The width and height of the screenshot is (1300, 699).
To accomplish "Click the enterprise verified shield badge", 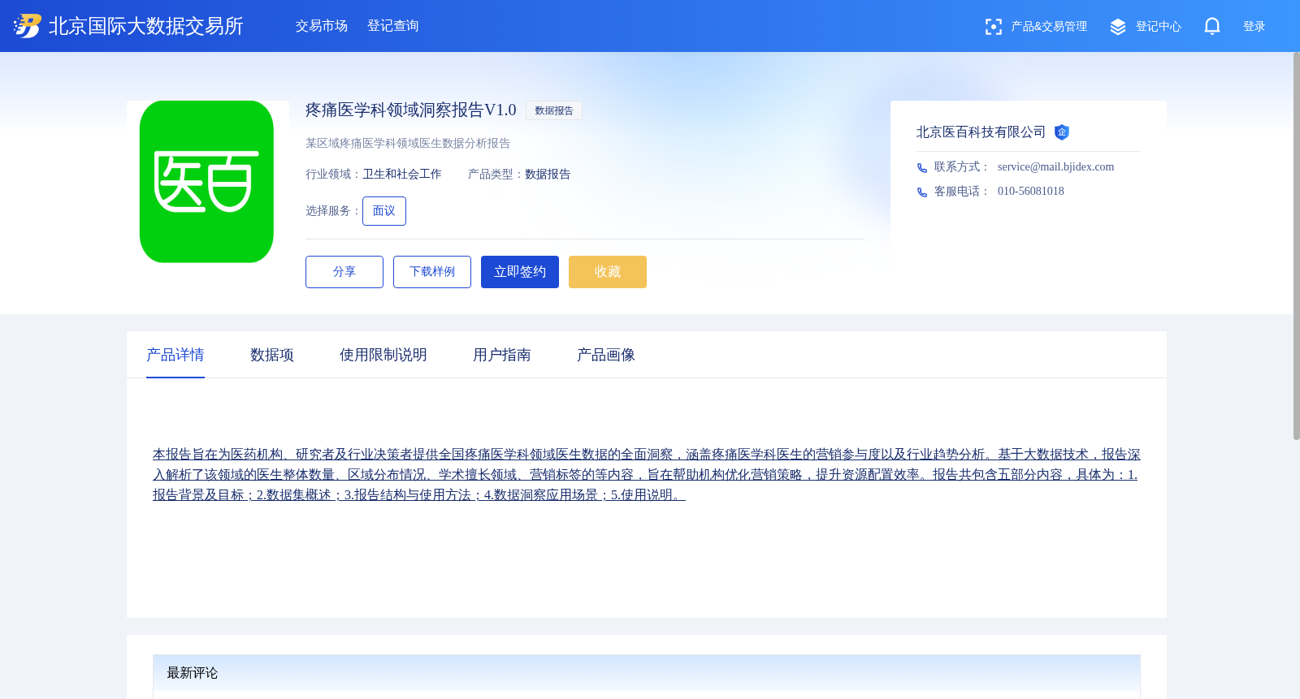I will click(1061, 132).
